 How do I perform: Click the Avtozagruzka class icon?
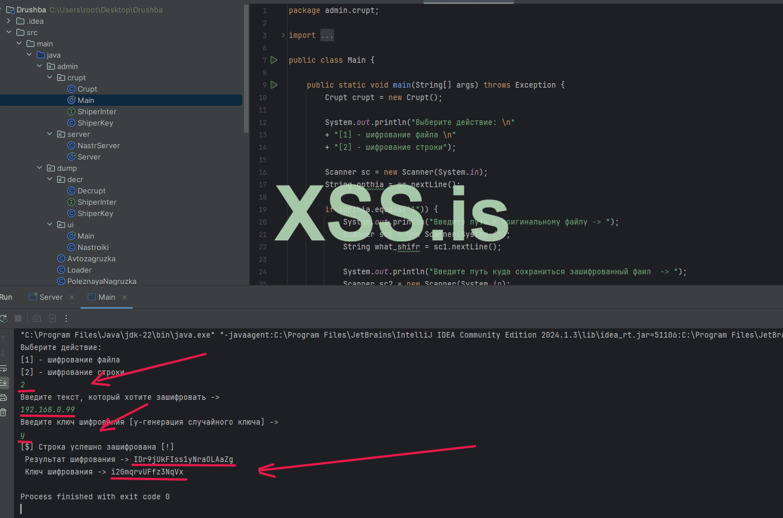pyautogui.click(x=61, y=258)
